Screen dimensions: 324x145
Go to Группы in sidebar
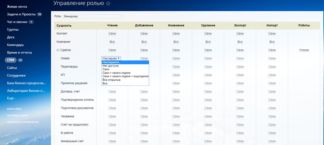click(x=13, y=29)
